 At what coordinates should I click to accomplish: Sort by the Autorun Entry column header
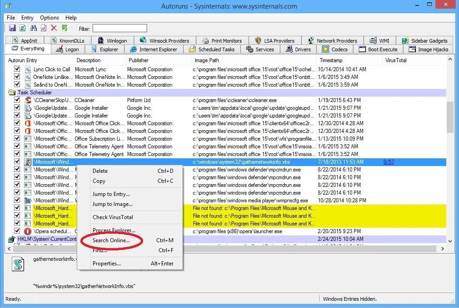click(x=40, y=60)
